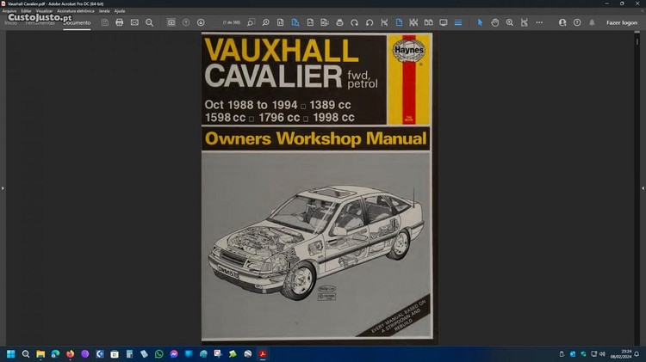Click the page number input field

pos(233,22)
